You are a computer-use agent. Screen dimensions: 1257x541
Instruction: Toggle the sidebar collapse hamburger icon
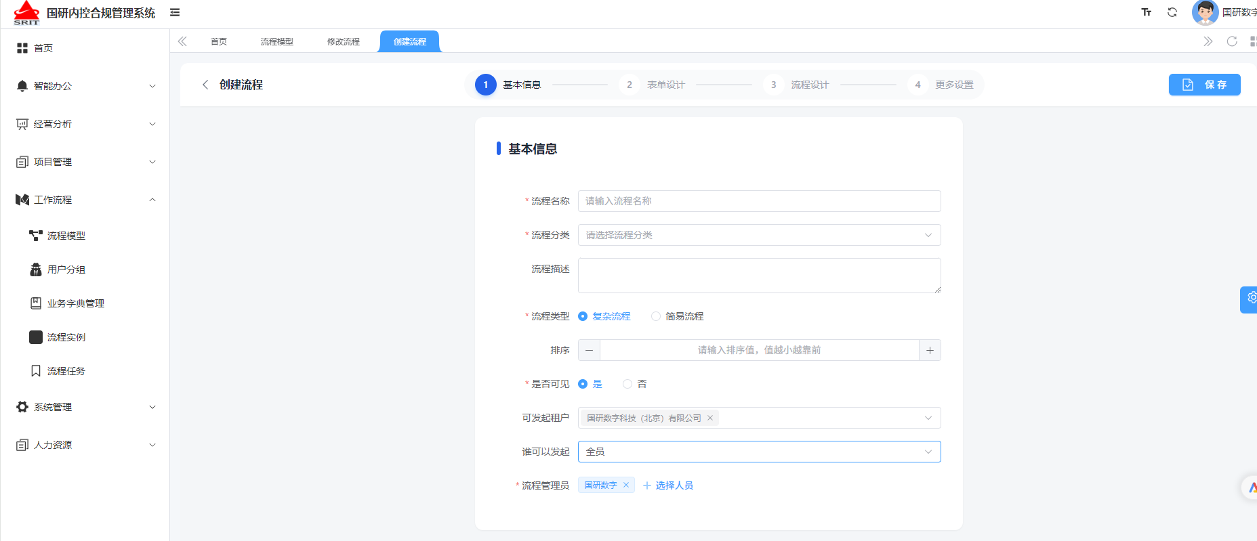[x=175, y=12]
